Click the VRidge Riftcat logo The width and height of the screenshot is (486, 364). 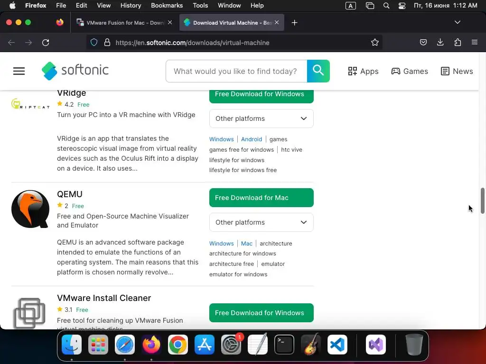click(30, 104)
